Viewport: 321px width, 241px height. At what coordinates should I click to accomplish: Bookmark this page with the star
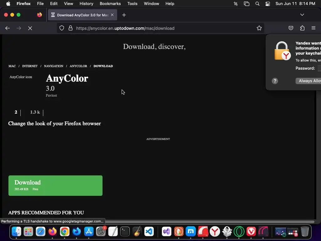pos(259,28)
